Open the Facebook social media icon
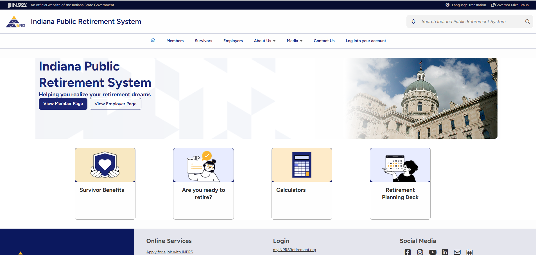Screen dimensions: 536x255 coord(408,252)
